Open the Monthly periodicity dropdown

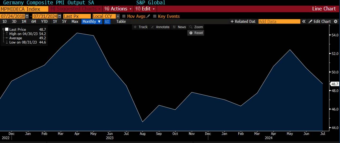point(92,22)
